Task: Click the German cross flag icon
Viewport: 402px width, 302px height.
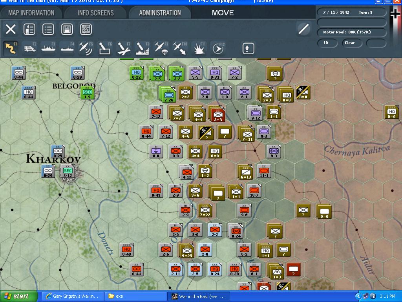Action: pyautogui.click(x=395, y=13)
